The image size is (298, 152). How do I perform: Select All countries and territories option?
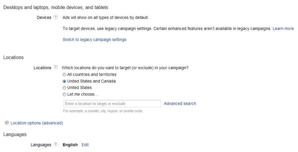[x=64, y=75]
